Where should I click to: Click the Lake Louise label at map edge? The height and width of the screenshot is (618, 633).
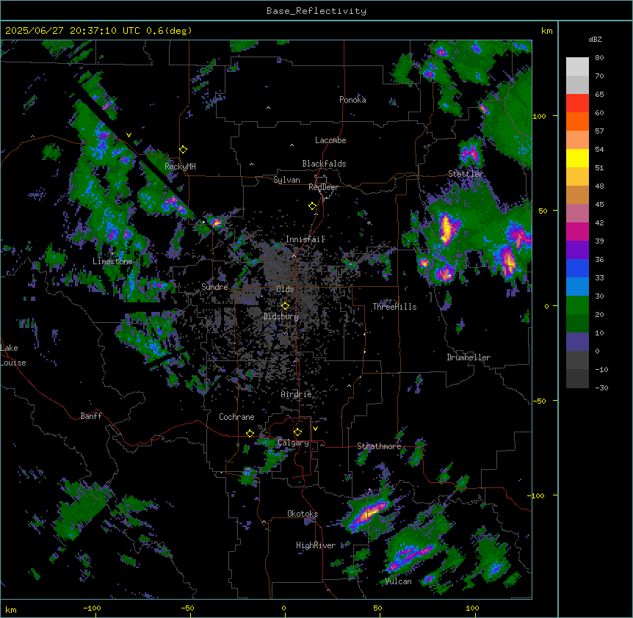pyautogui.click(x=13, y=355)
